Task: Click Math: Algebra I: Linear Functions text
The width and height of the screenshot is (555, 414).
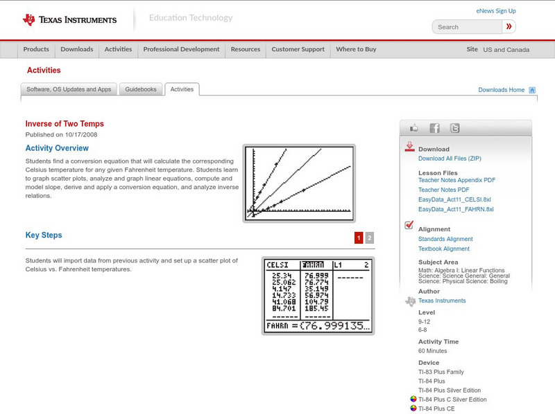Action: (461, 270)
